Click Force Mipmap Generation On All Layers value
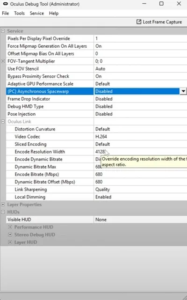Image resolution: width=187 pixels, height=300 pixels. [140, 46]
